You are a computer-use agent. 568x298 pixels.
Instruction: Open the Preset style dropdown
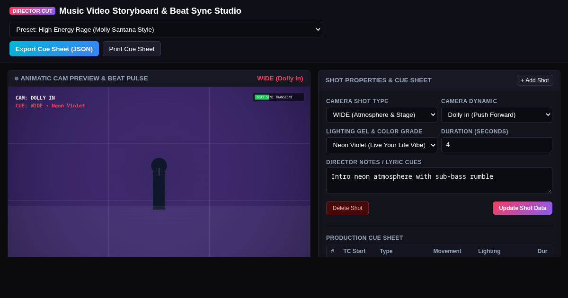coord(166,29)
